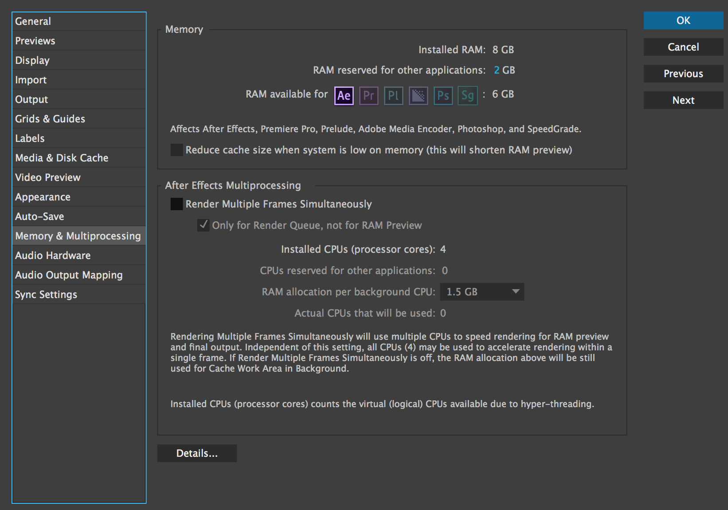
Task: Open Labels preferences
Action: [79, 138]
